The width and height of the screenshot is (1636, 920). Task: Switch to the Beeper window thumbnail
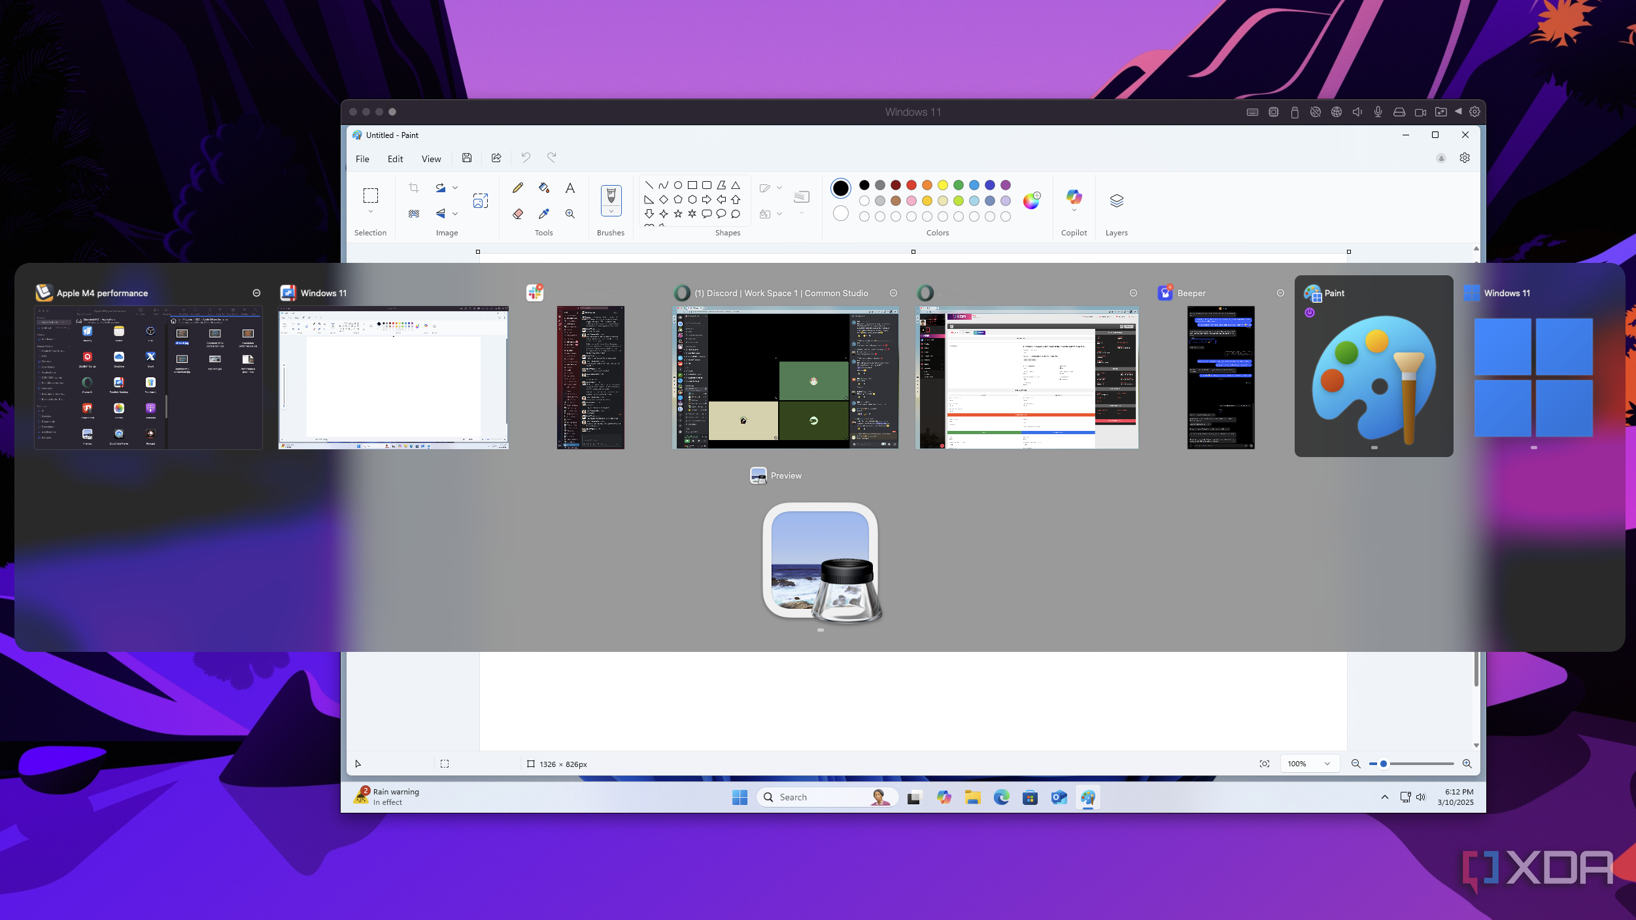click(1221, 377)
